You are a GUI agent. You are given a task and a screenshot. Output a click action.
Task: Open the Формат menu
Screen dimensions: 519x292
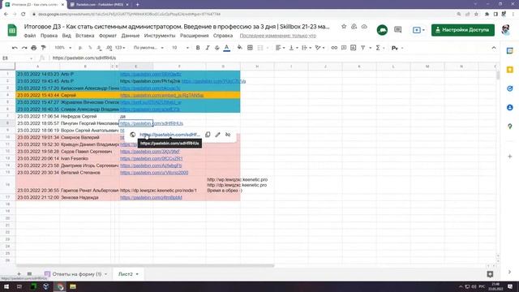coord(108,36)
